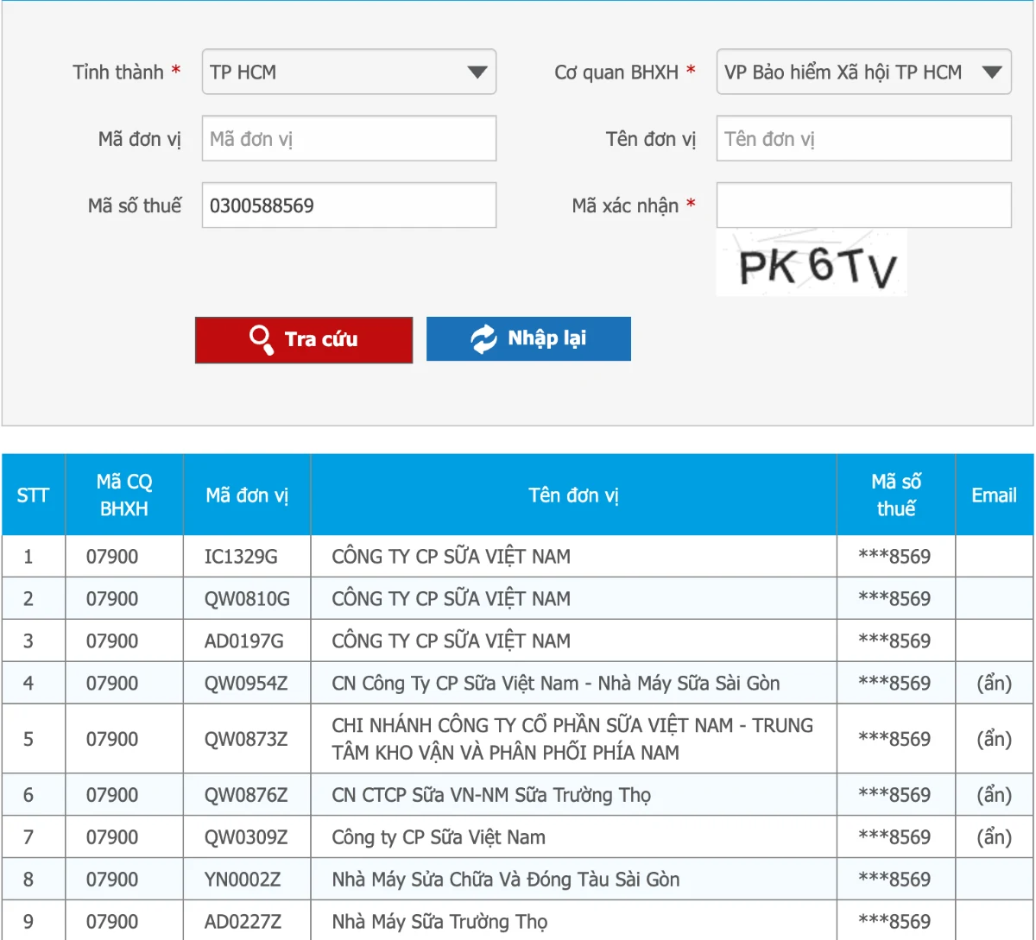Click the red Tra cứu search button
1036x940 pixels.
click(304, 339)
